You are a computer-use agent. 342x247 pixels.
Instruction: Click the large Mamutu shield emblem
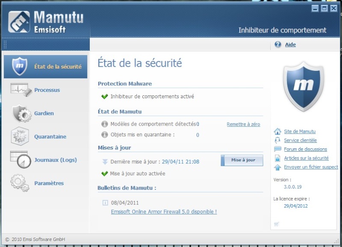304,87
